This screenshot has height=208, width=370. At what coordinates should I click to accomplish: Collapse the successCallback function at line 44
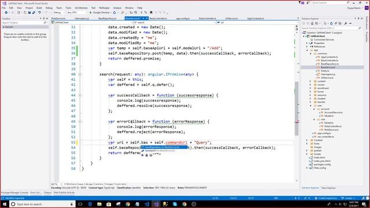(x=80, y=95)
